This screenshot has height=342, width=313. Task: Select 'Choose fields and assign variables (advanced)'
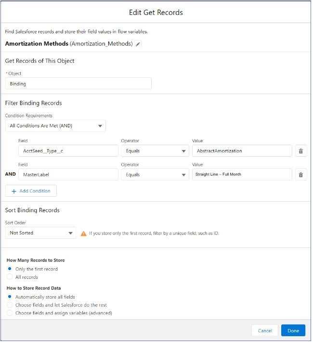(10, 313)
